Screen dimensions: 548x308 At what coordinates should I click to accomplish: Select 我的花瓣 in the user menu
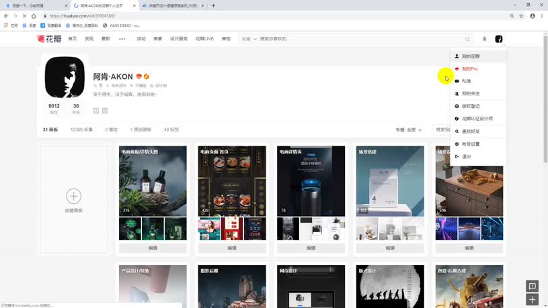478,56
